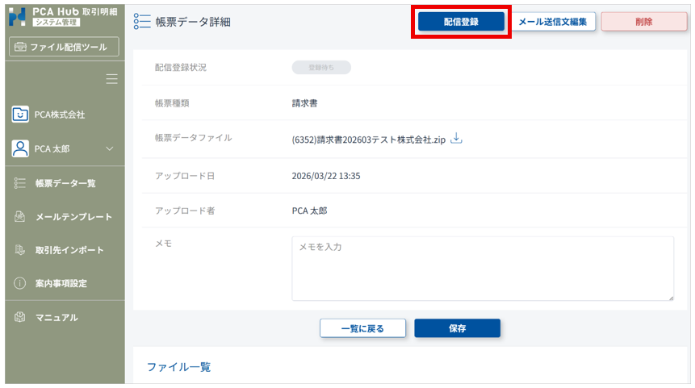This screenshot has width=695, height=388.
Task: Open the ファイル配信ツール switcher button
Action: coord(64,47)
